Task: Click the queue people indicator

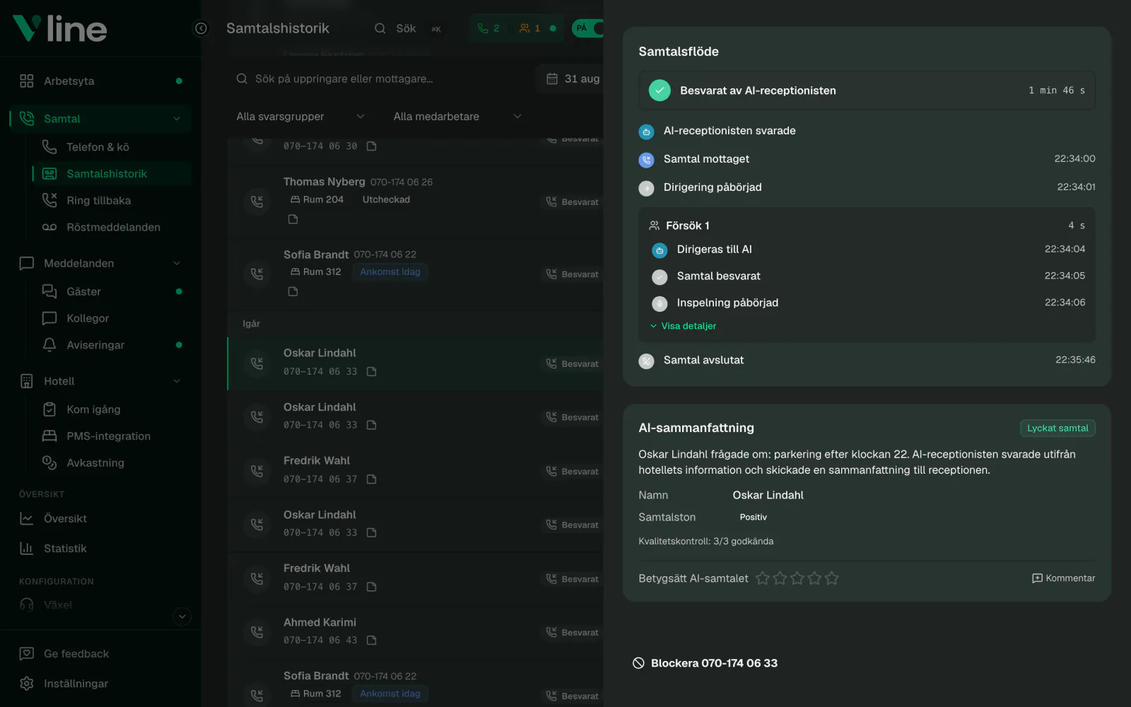Action: pyautogui.click(x=529, y=28)
